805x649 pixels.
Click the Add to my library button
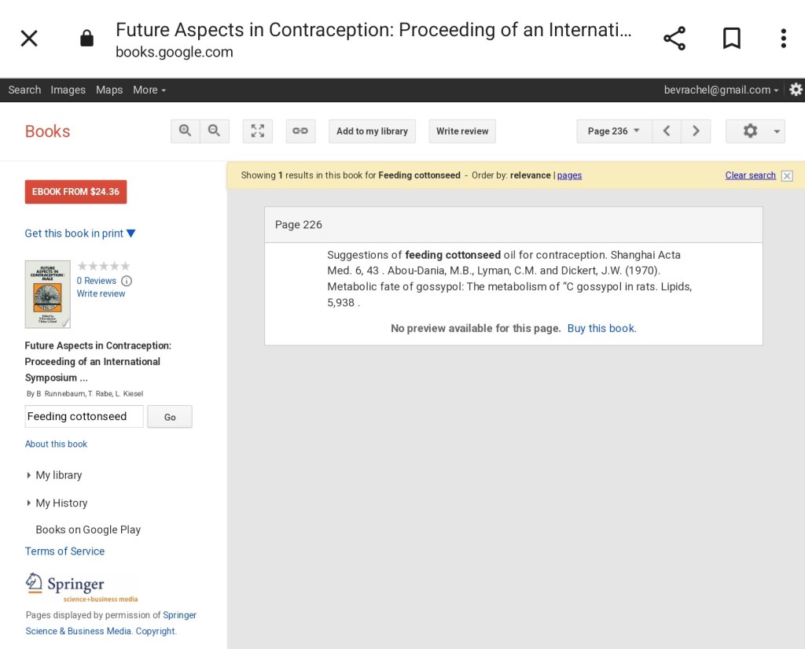[x=372, y=131]
